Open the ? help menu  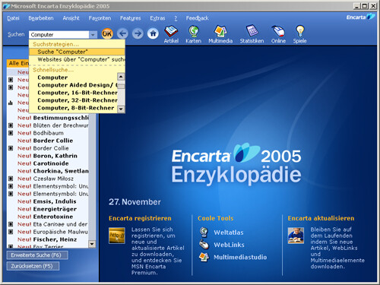(176, 18)
